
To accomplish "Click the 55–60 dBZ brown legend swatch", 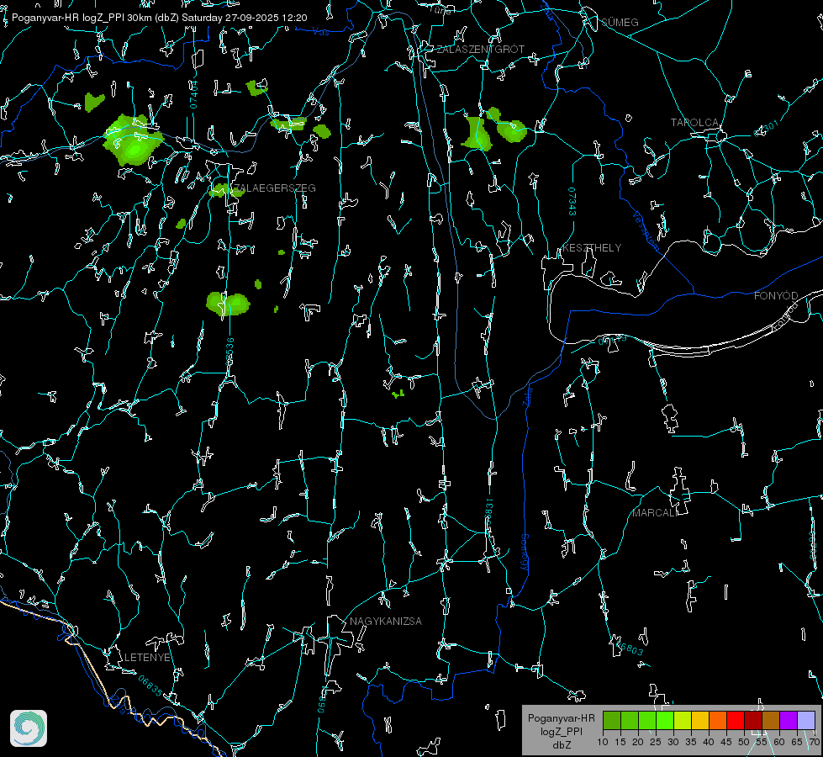I will pyautogui.click(x=771, y=720).
